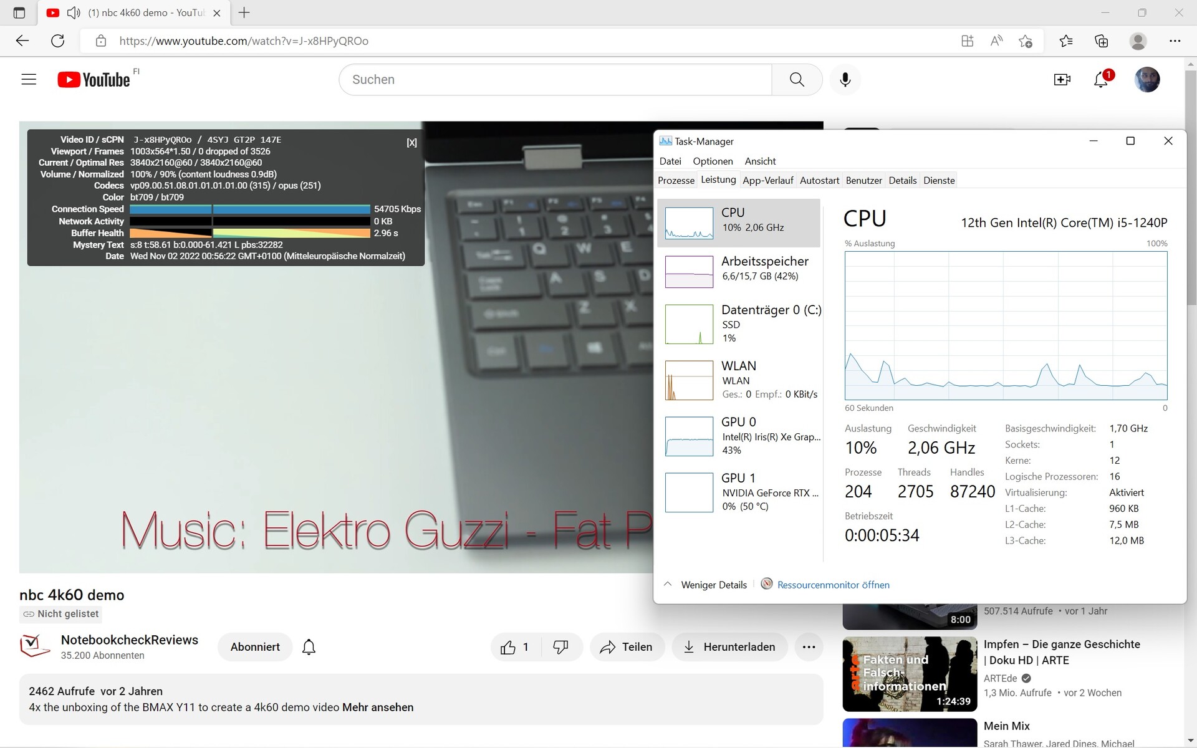Mute the tab via speaker icon

click(x=74, y=12)
